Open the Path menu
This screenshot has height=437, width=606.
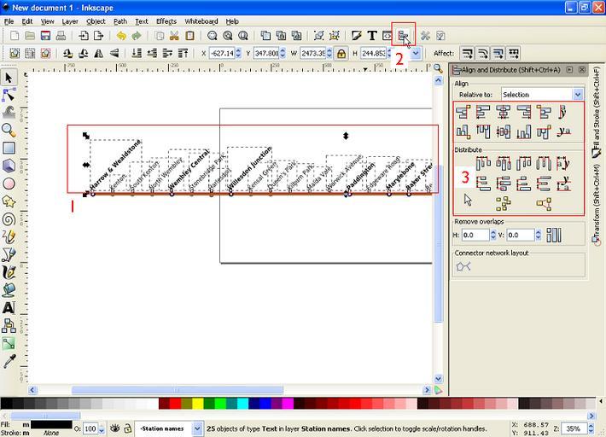119,21
